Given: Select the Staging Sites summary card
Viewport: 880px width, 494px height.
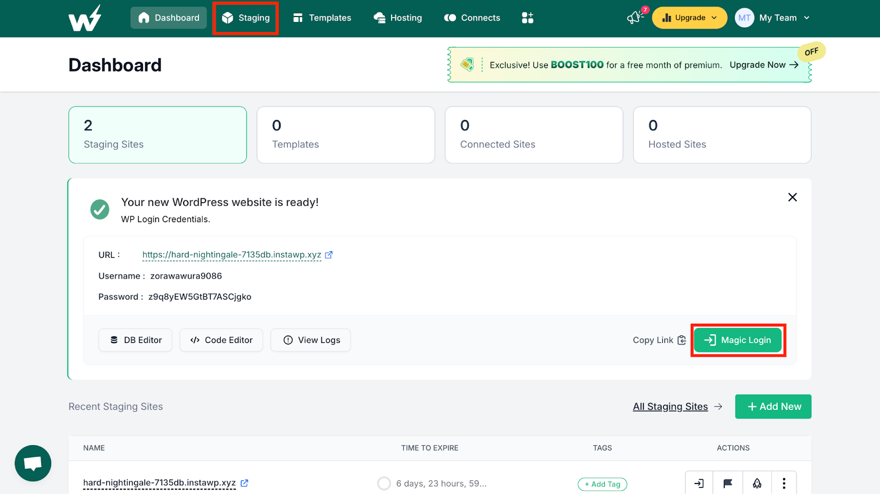Looking at the screenshot, I should click(157, 135).
